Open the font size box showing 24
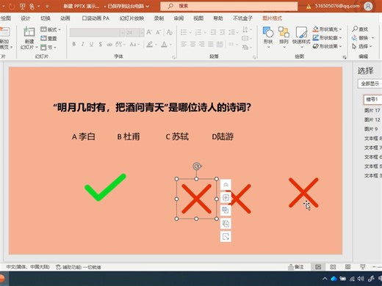382x286 pixels. click(x=134, y=32)
